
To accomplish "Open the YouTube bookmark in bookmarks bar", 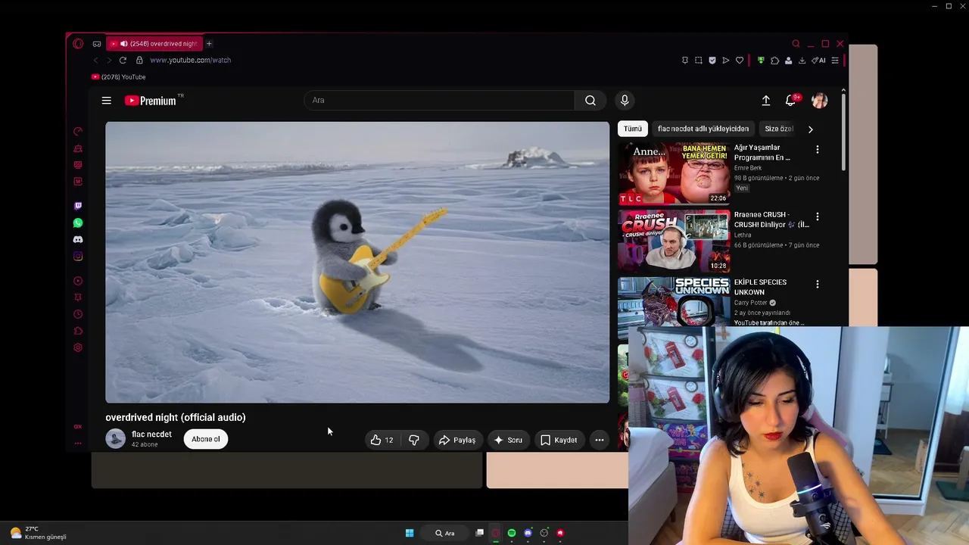I will click(x=118, y=77).
